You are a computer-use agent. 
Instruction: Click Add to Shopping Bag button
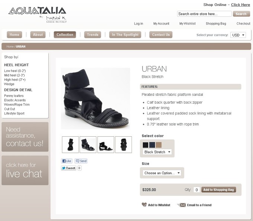218,189
